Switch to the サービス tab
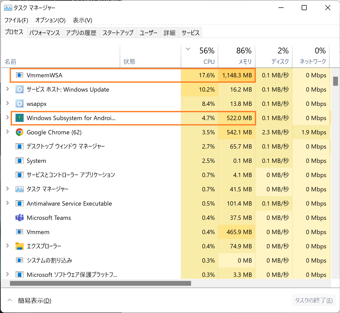This screenshot has height=313, width=340. pos(191,33)
